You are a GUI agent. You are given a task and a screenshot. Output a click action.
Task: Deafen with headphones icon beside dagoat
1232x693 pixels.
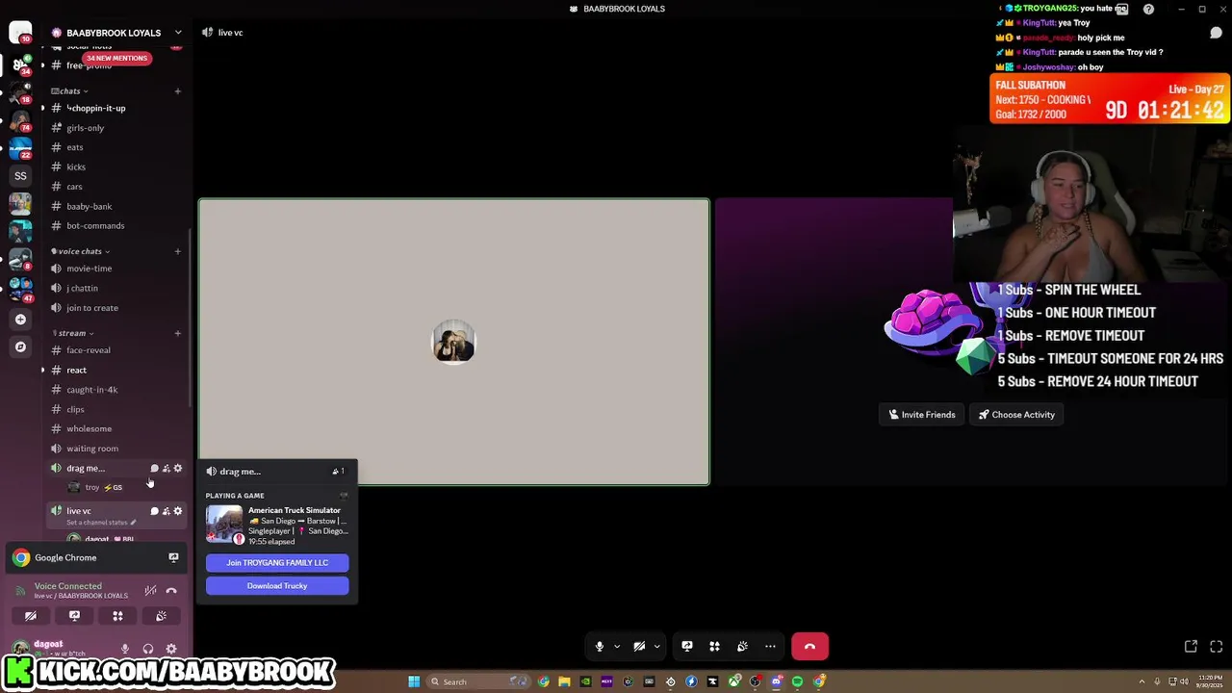point(148,649)
